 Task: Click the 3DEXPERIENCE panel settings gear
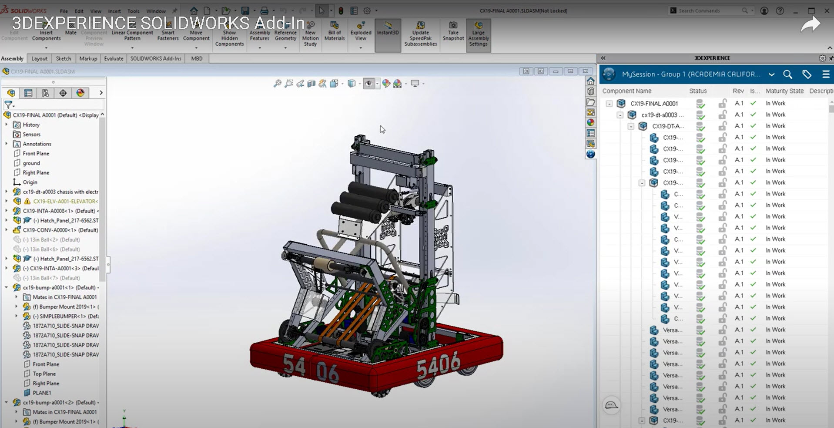point(822,58)
